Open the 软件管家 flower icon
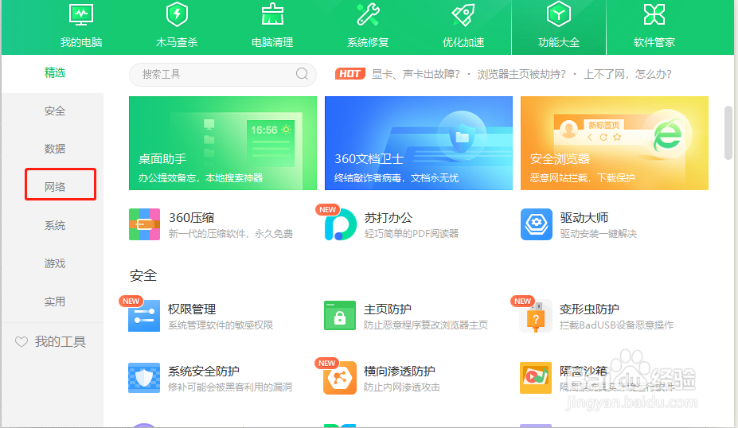This screenshot has height=428, width=738. [x=654, y=14]
